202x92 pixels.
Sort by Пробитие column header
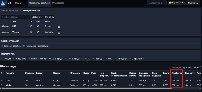177,73
